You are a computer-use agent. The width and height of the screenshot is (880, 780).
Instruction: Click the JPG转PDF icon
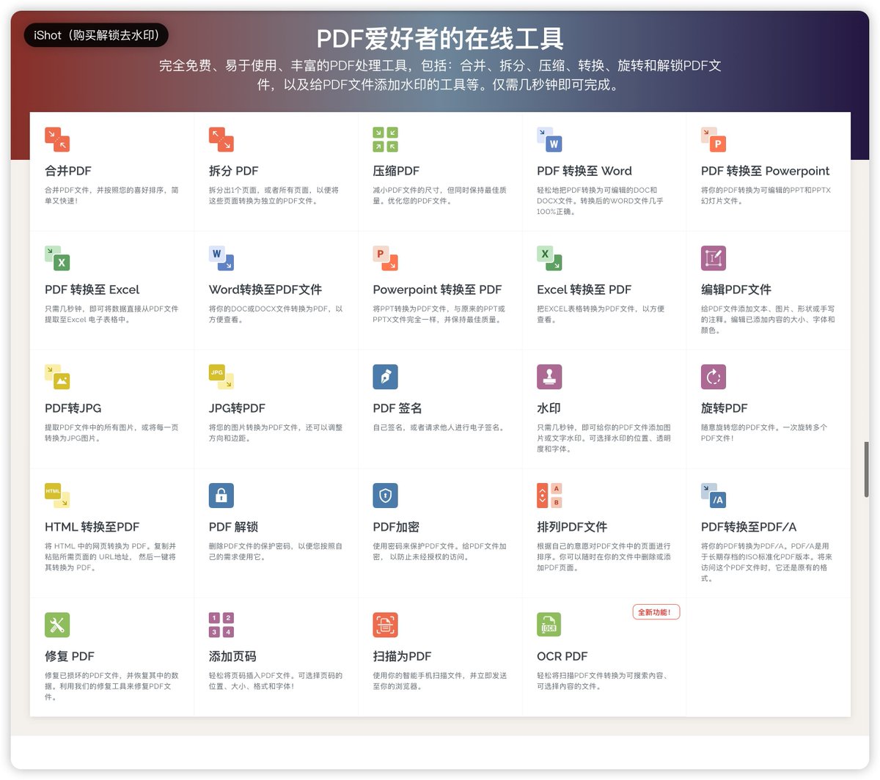(221, 377)
